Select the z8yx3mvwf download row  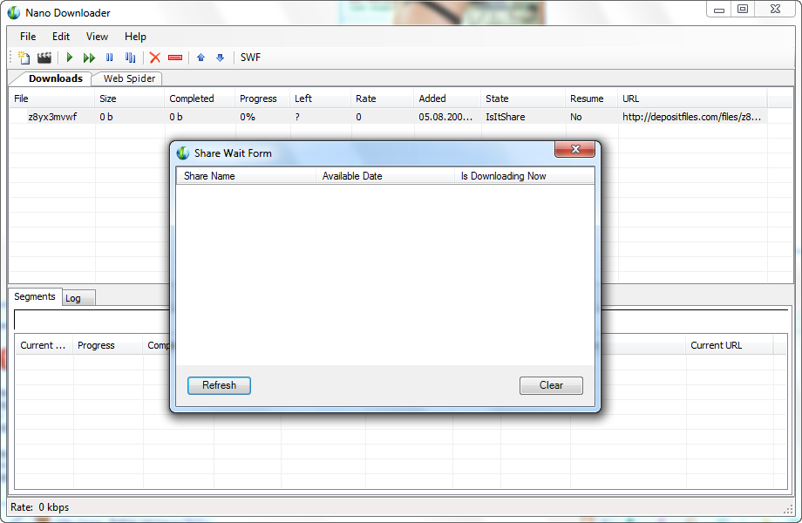point(52,117)
